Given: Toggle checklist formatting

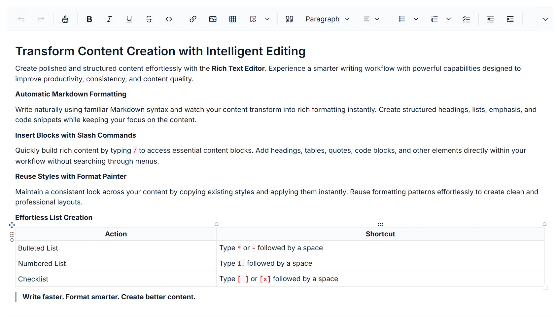Looking at the screenshot, I should (466, 19).
